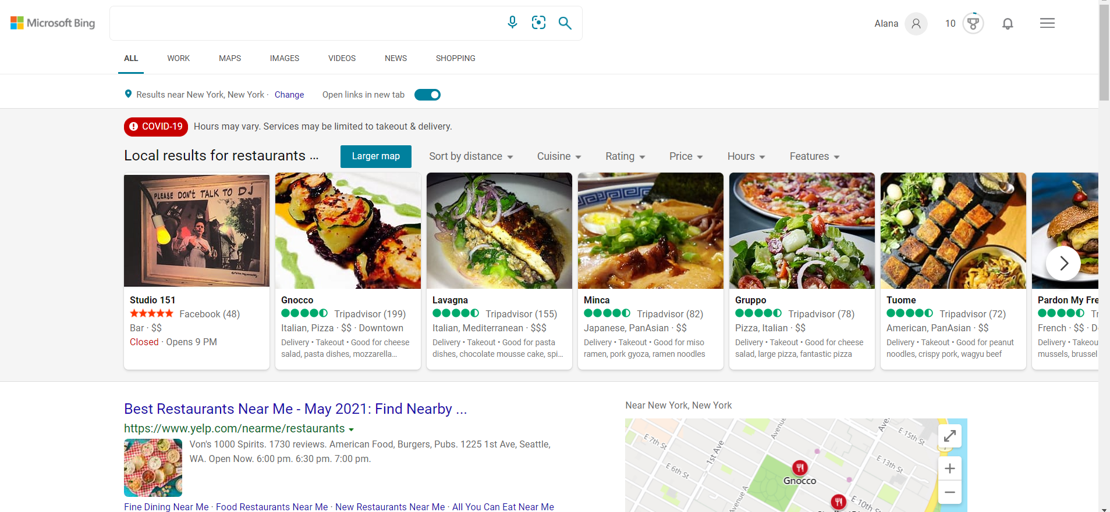Toggle Open links in new tab
The width and height of the screenshot is (1110, 512).
(427, 95)
